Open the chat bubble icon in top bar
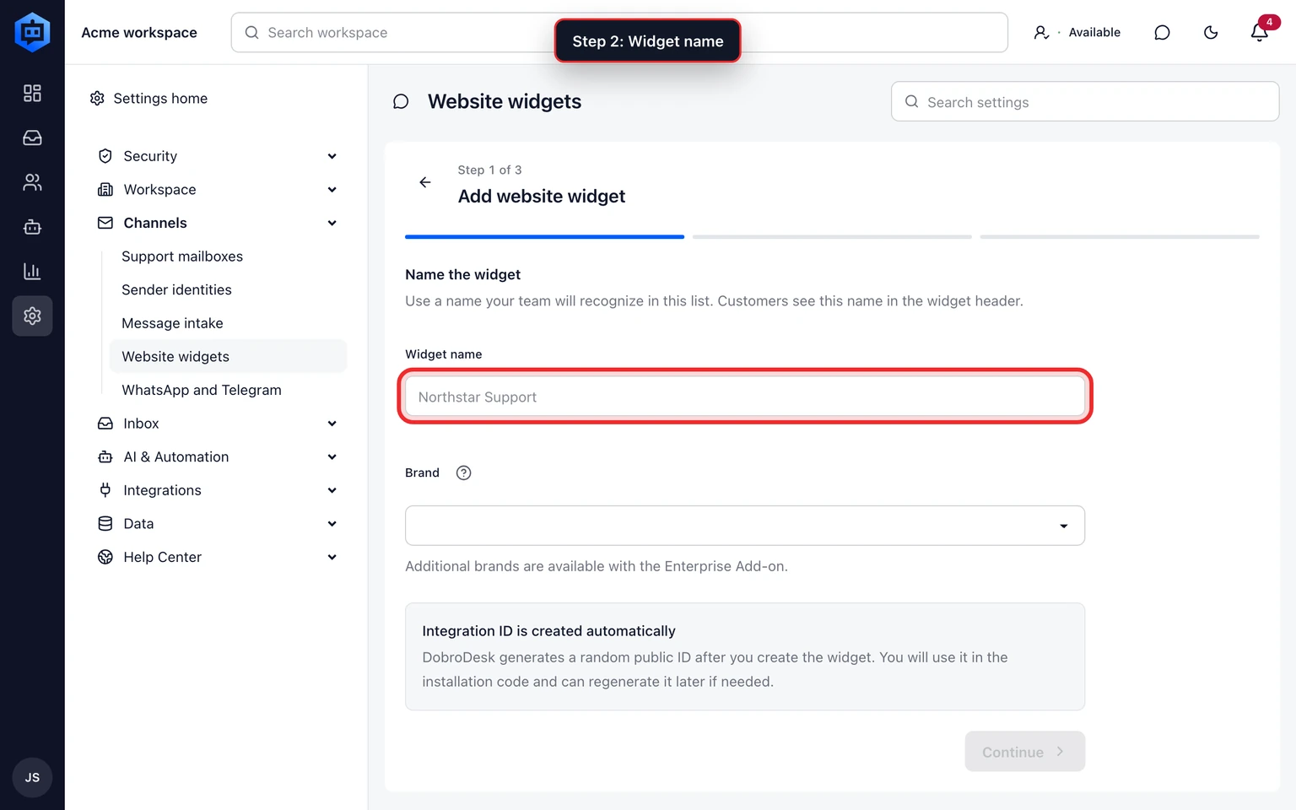The height and width of the screenshot is (810, 1296). pos(1162,32)
